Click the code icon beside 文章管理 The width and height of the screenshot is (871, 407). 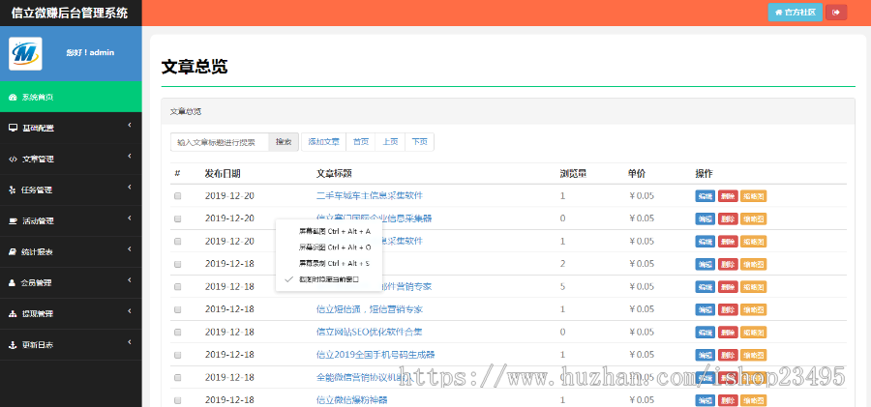[13, 160]
